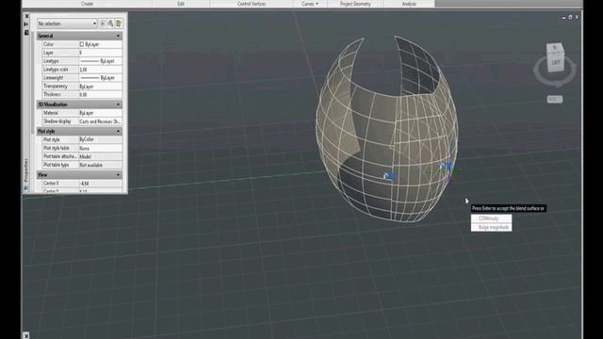603x339 pixels.
Task: Close the command line panel at bottom
Action: [26, 335]
